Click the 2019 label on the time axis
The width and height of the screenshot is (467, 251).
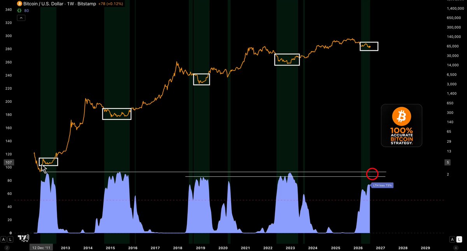point(200,247)
